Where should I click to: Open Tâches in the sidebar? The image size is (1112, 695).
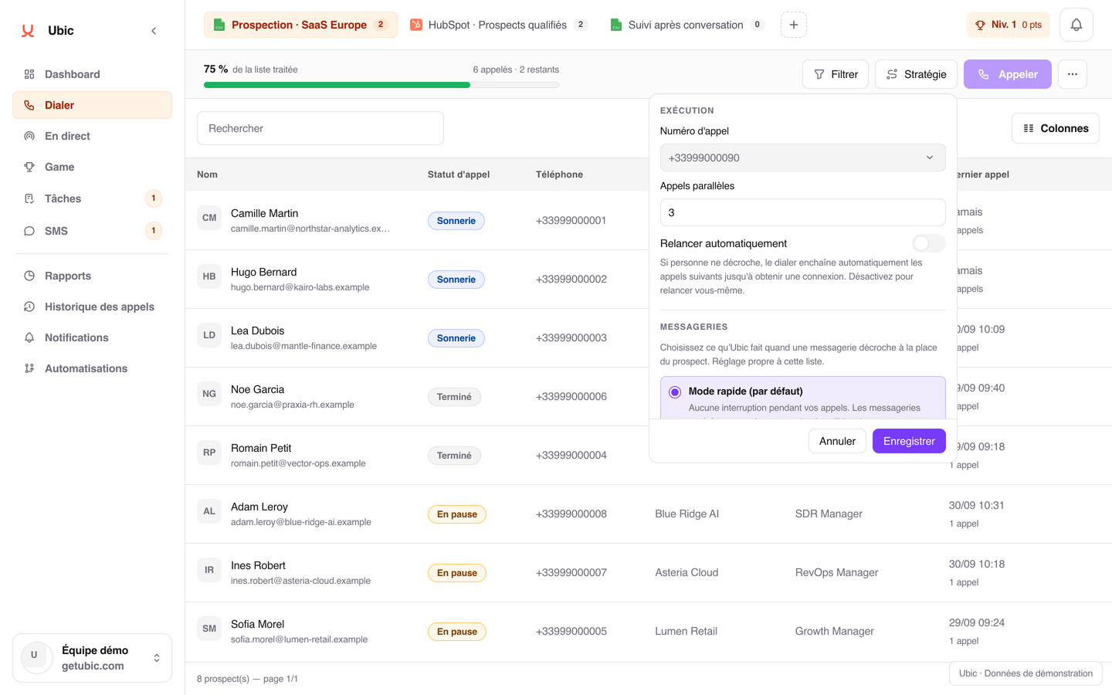92,198
